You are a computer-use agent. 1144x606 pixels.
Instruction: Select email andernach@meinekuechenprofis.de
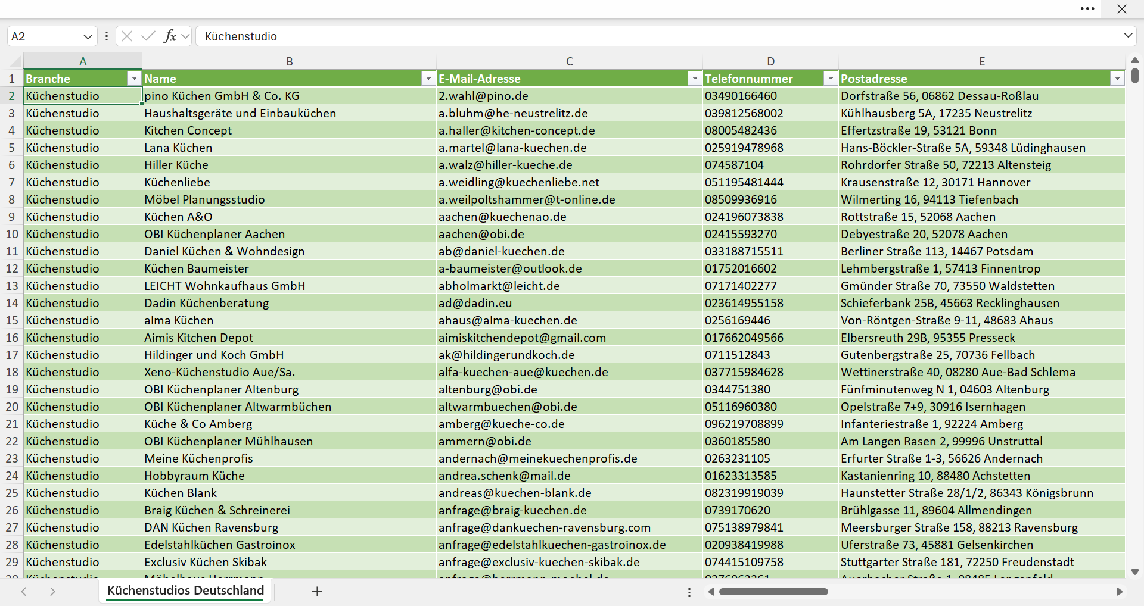coord(570,458)
